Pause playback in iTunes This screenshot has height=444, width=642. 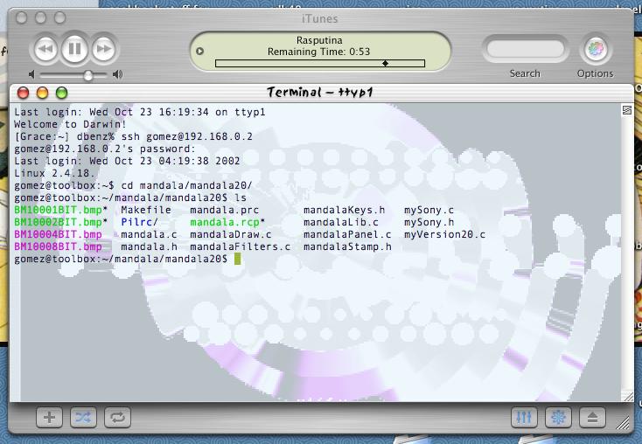click(74, 49)
